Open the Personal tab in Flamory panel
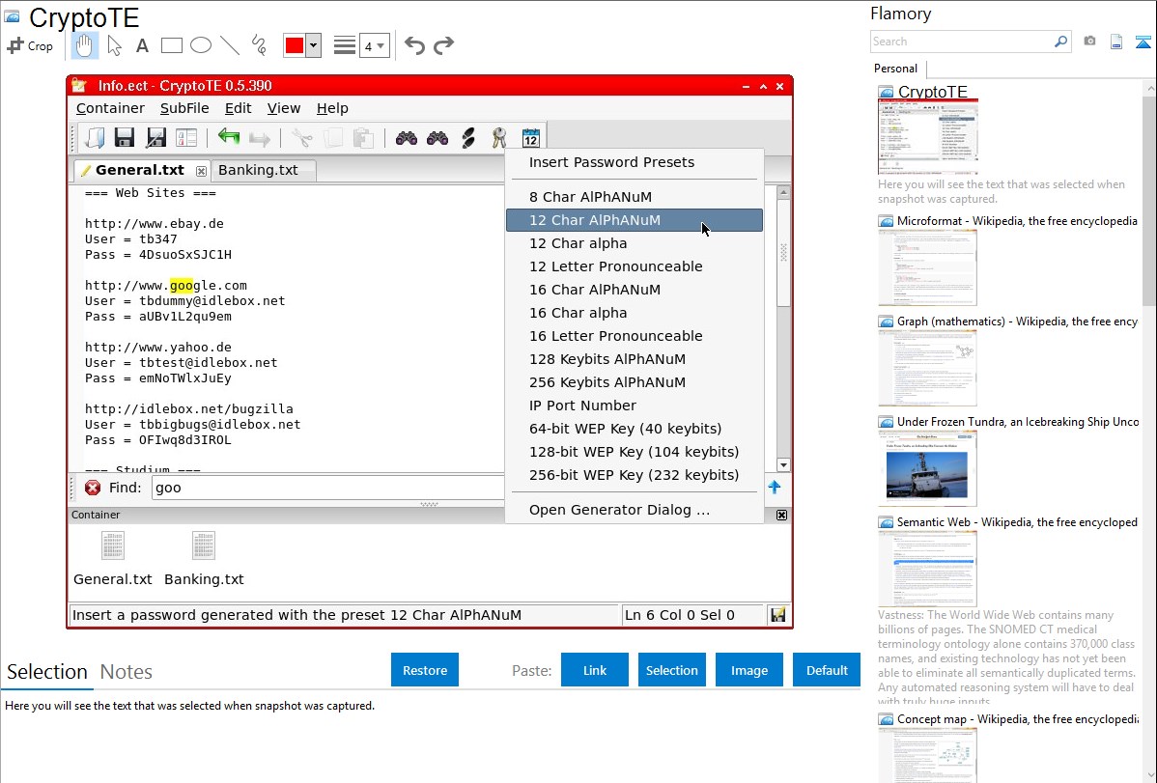This screenshot has height=783, width=1157. (895, 69)
